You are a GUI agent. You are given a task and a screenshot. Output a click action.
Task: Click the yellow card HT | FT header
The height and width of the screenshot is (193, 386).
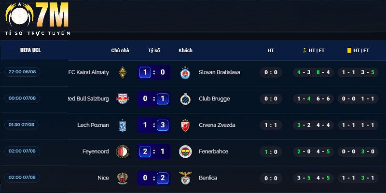(x=358, y=50)
